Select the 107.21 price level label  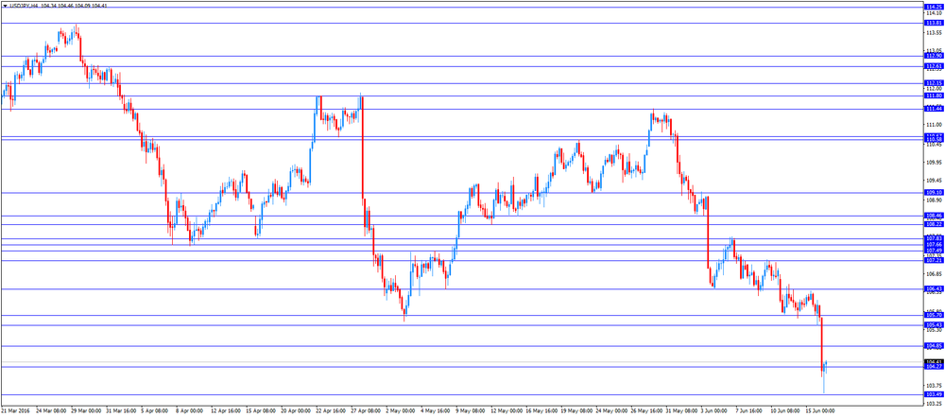pyautogui.click(x=934, y=261)
